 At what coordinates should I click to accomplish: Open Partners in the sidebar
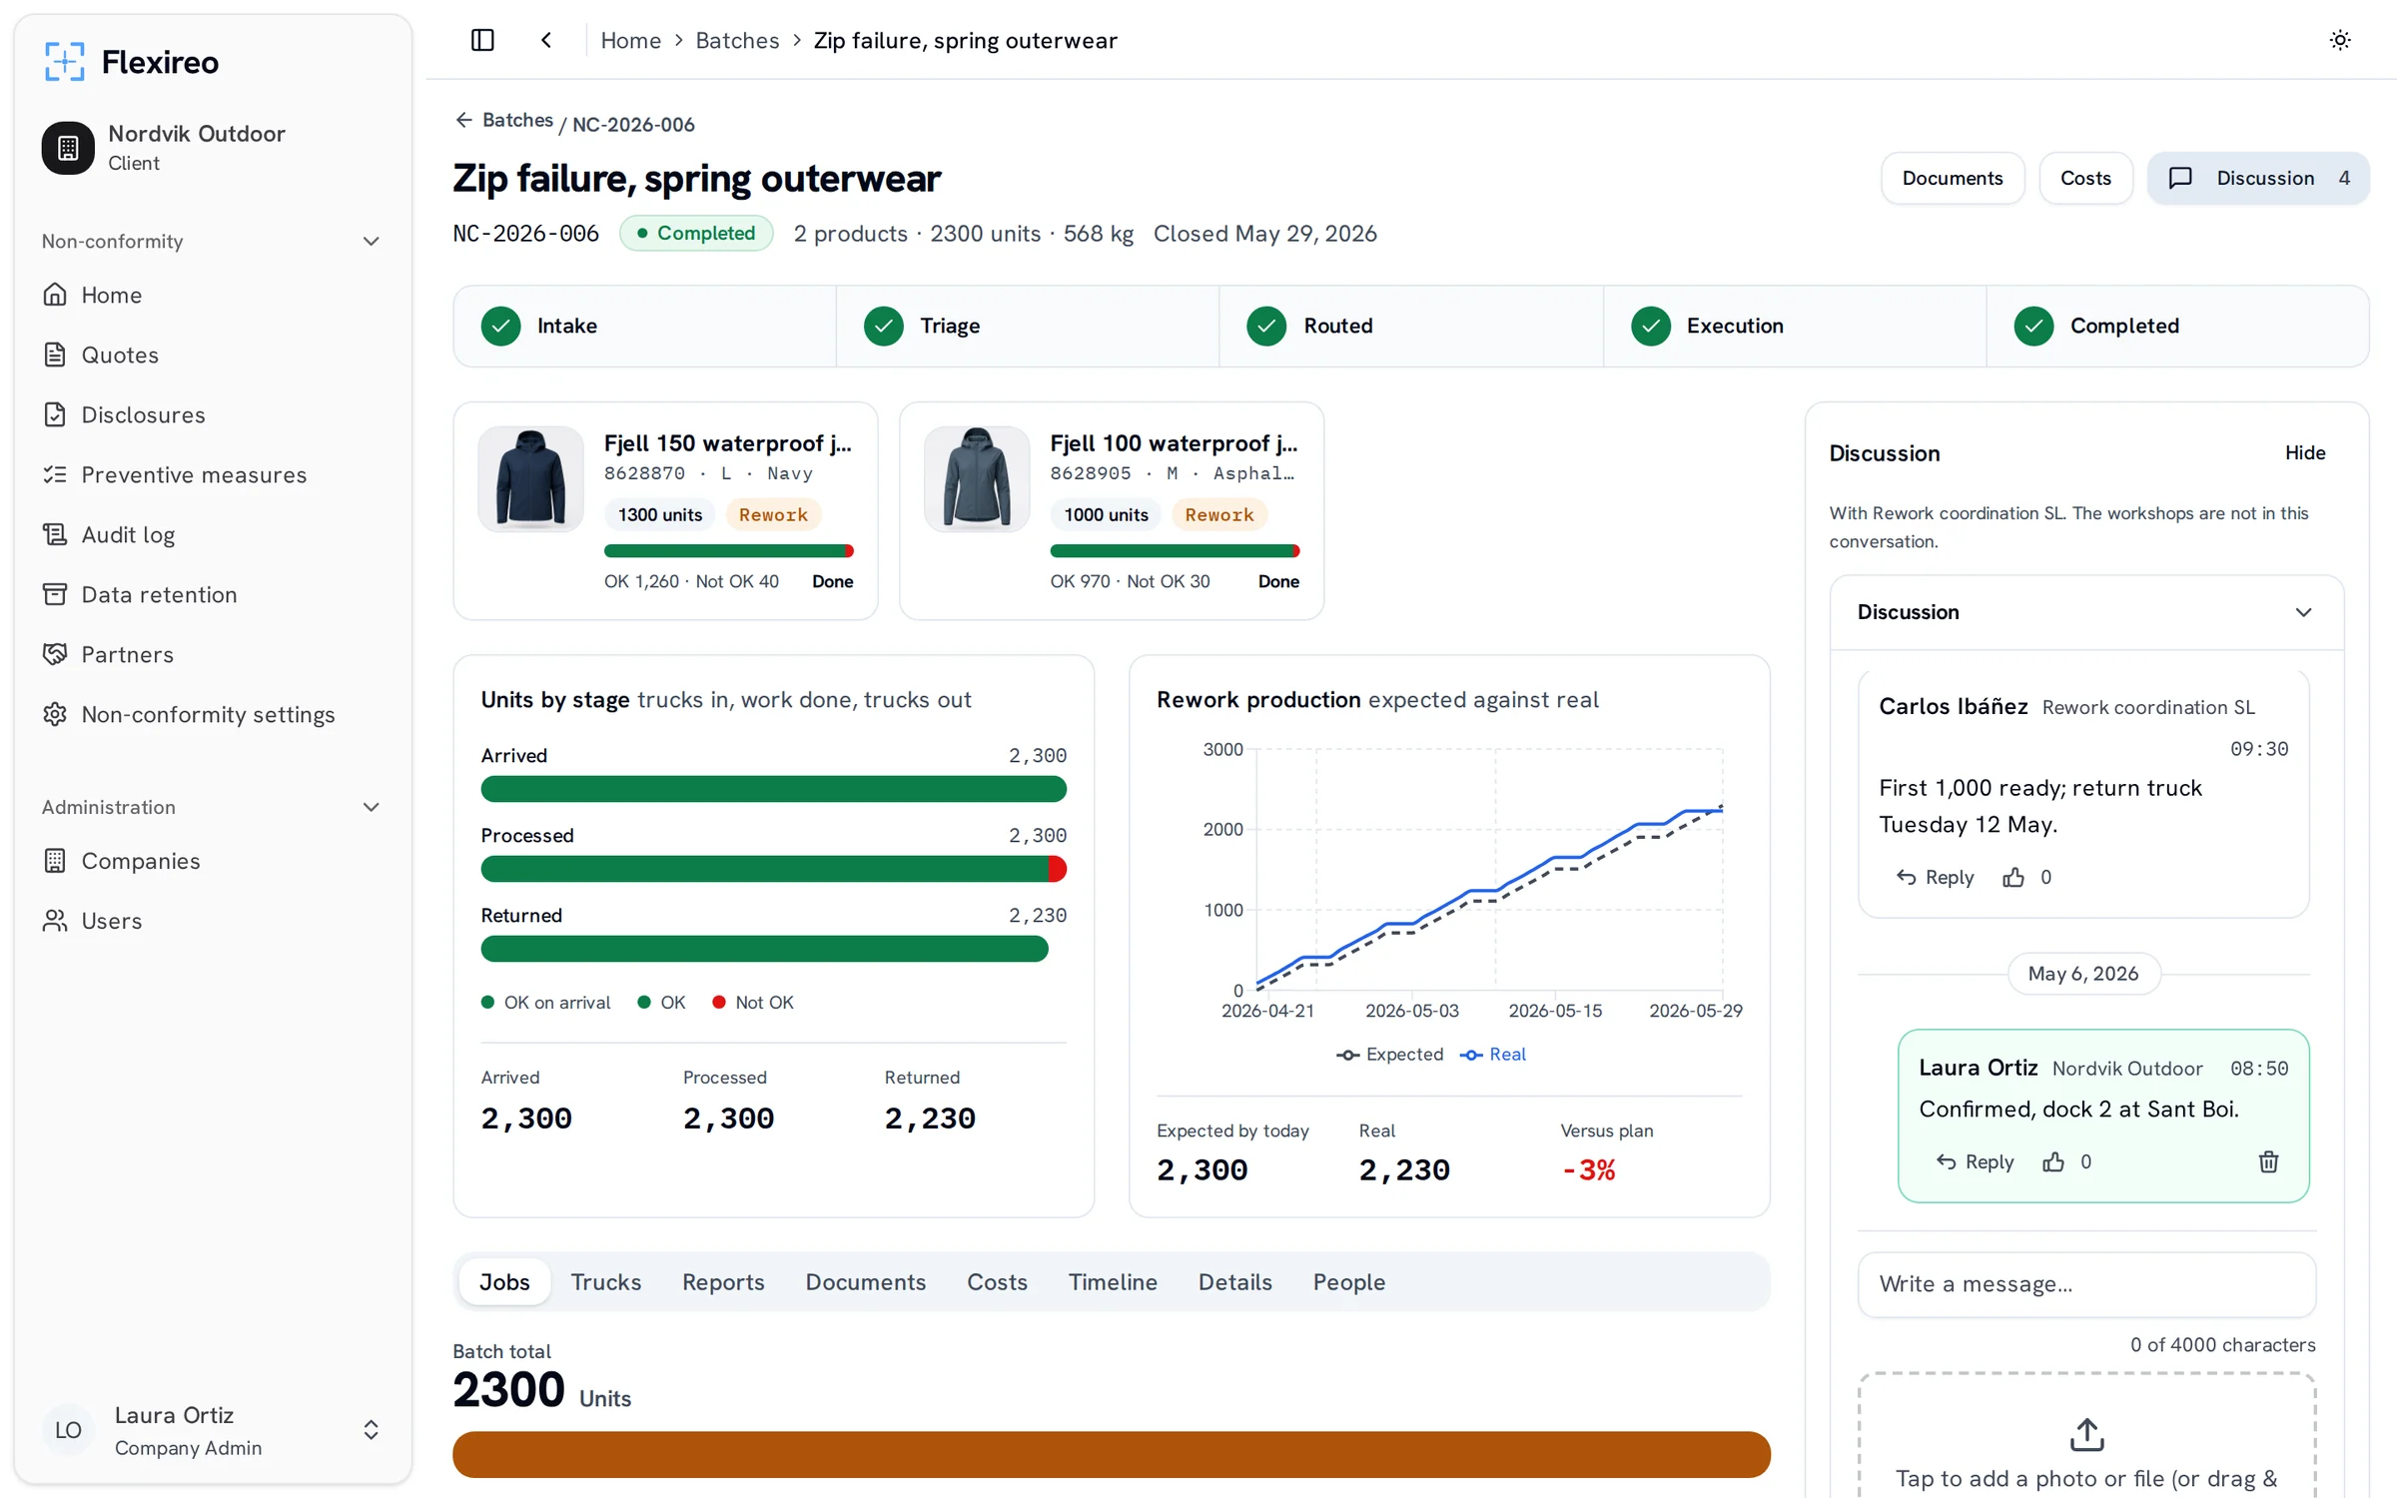tap(212, 654)
